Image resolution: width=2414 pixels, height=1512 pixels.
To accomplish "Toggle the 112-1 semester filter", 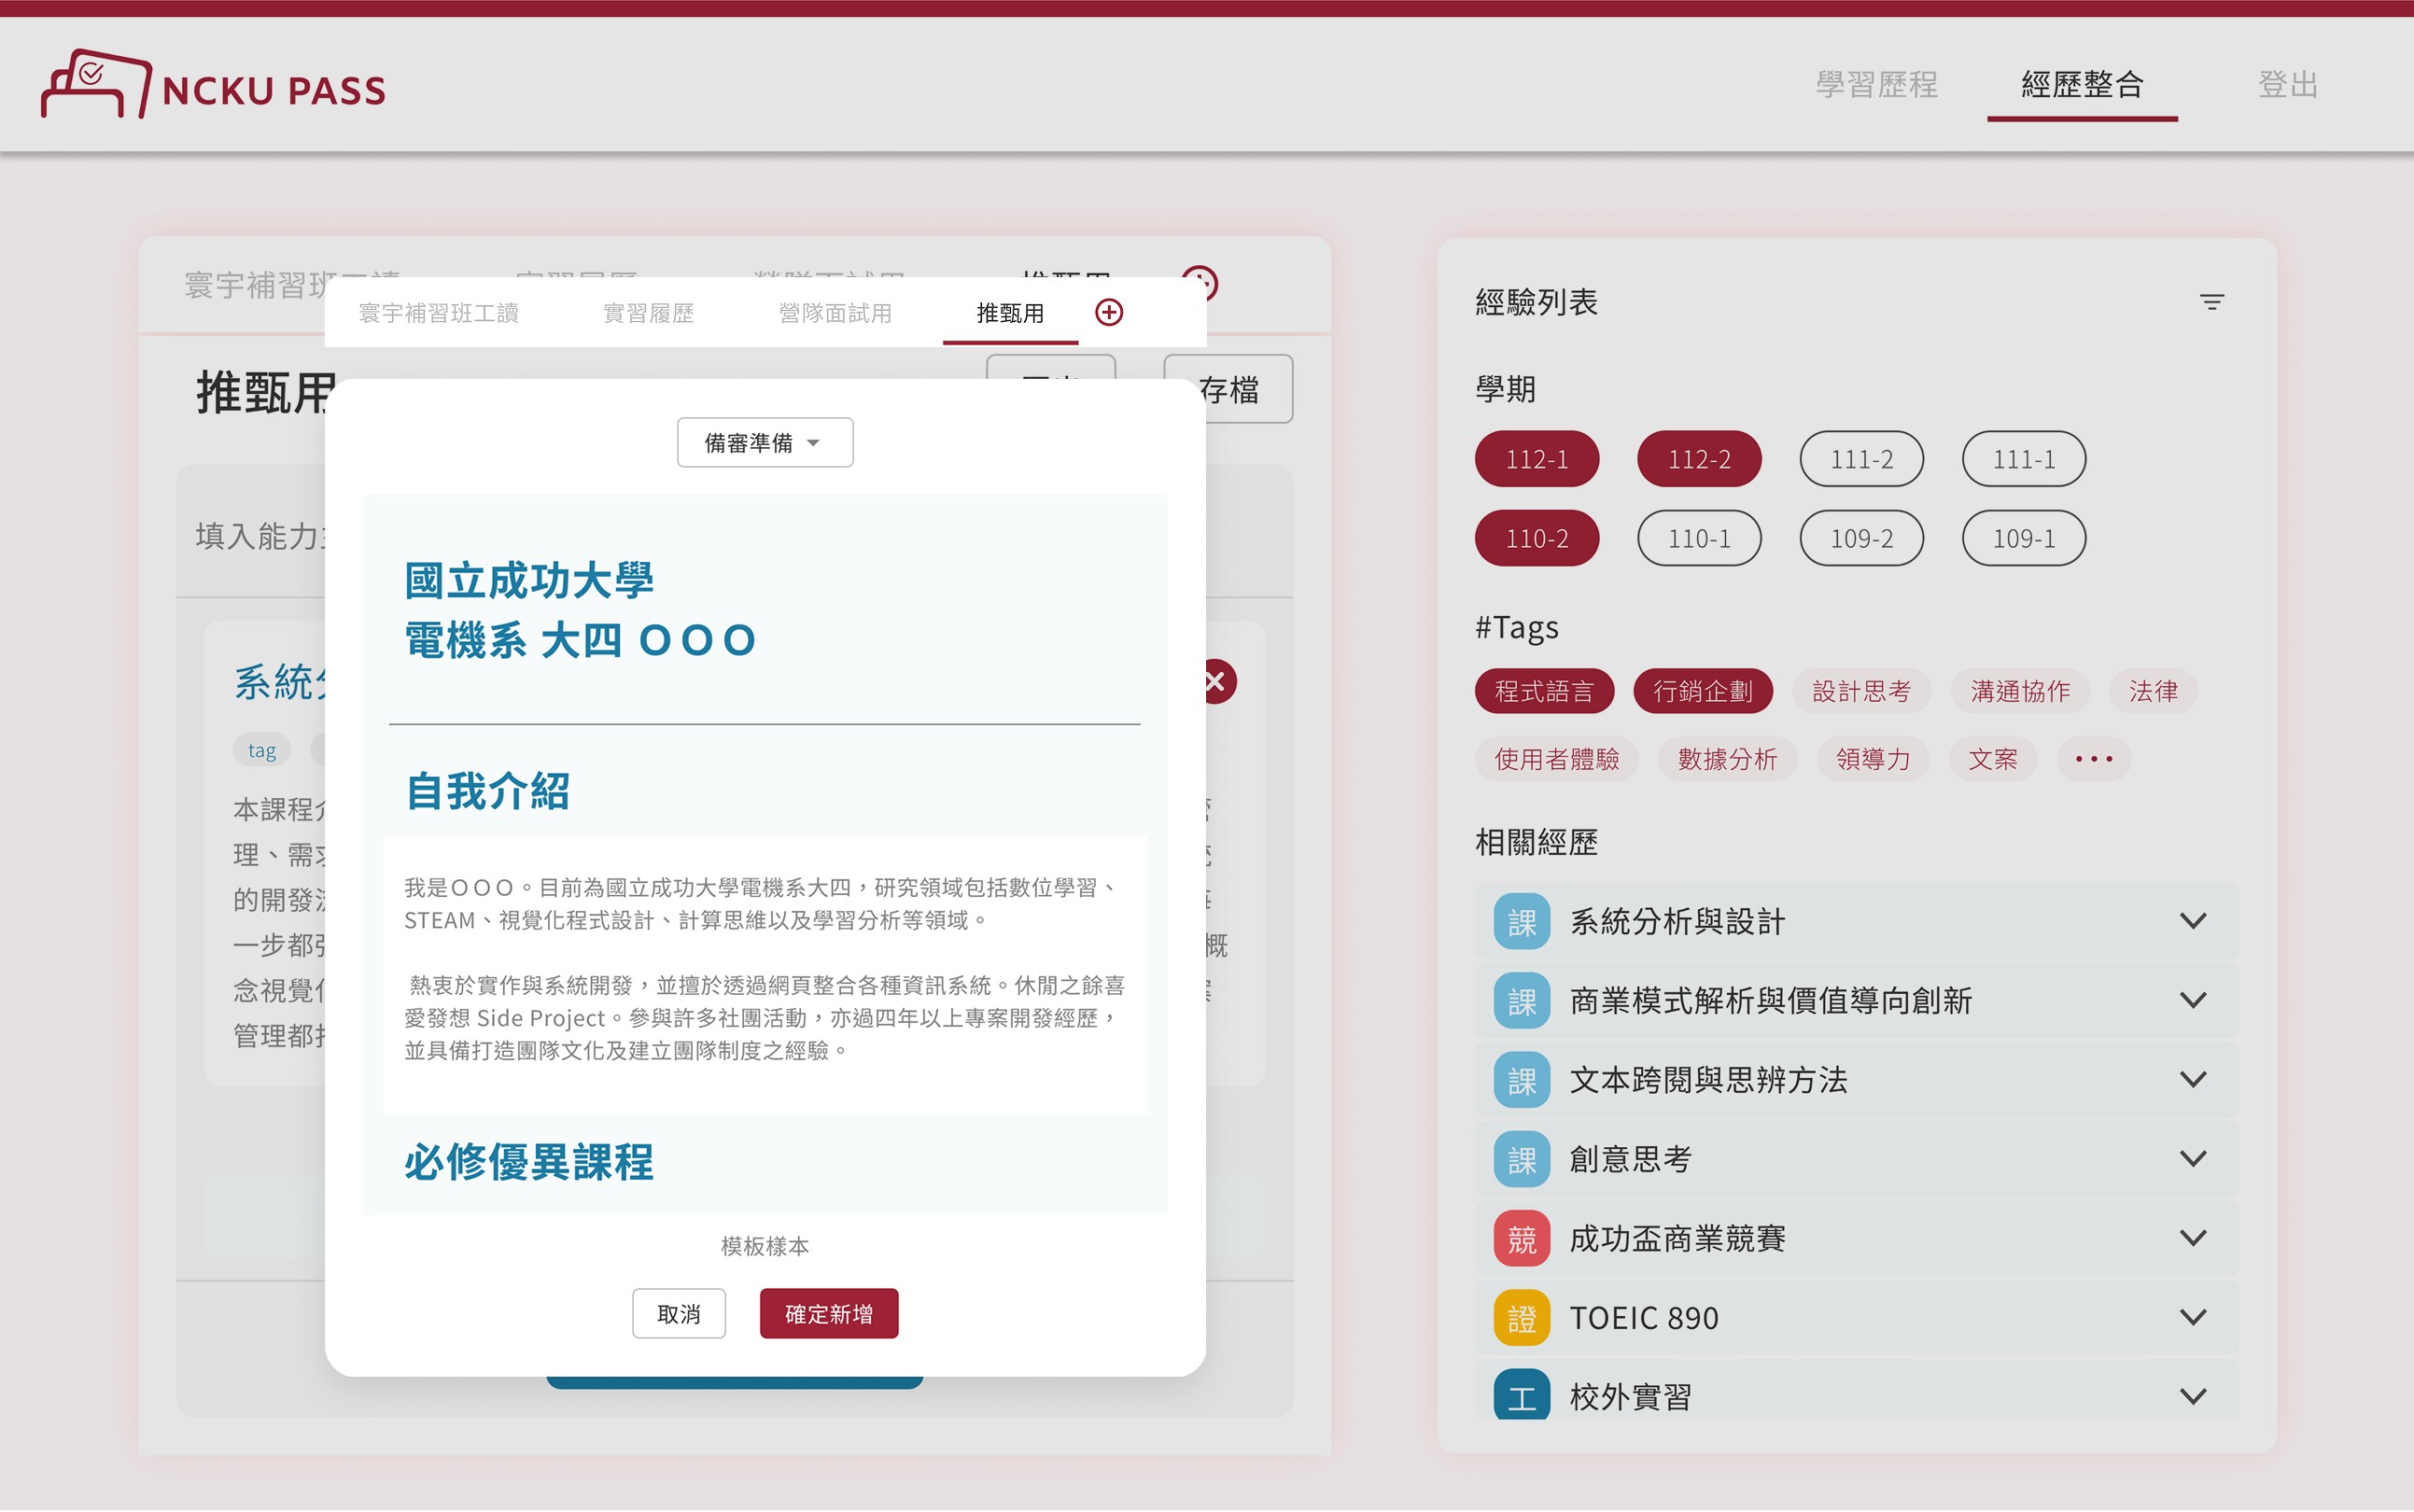I will click(1536, 460).
